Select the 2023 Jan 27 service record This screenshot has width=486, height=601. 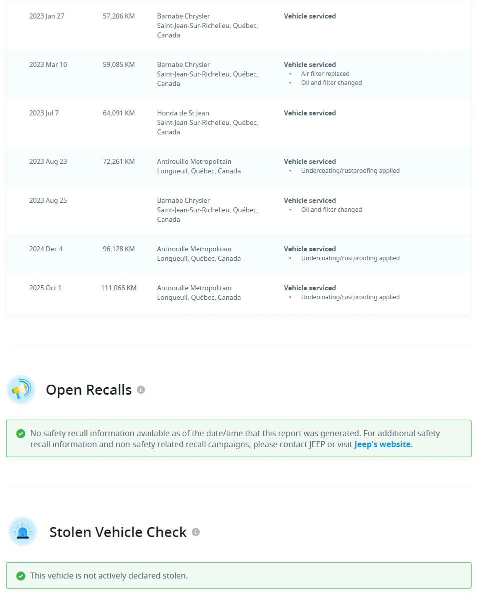click(239, 26)
